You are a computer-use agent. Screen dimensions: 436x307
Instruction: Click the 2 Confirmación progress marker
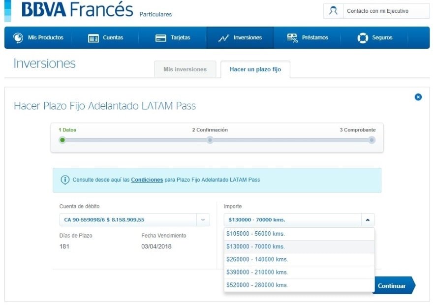click(x=210, y=140)
